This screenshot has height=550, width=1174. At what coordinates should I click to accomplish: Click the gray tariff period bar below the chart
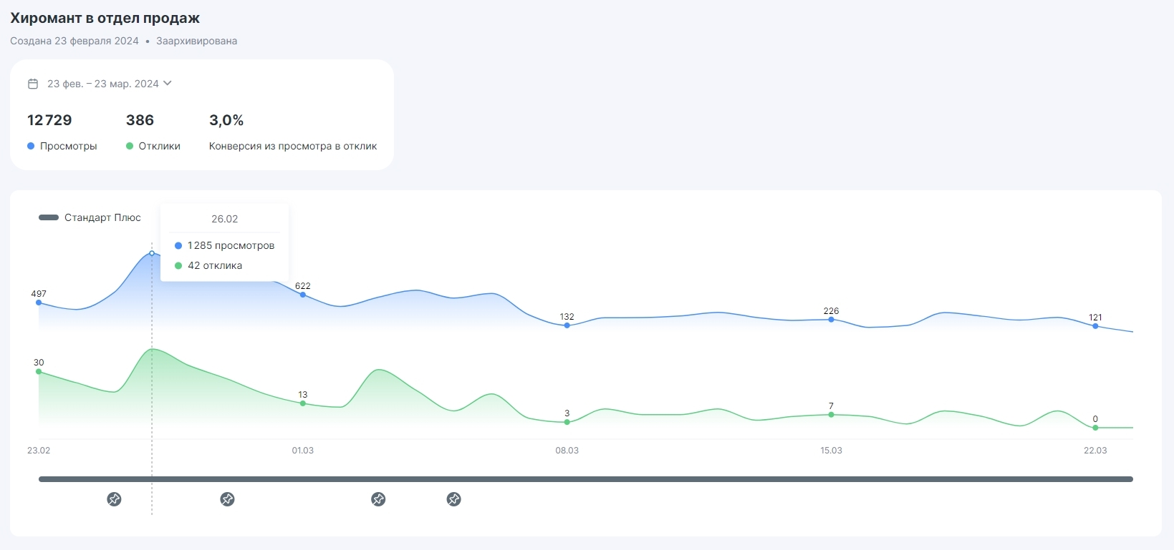coord(585,479)
